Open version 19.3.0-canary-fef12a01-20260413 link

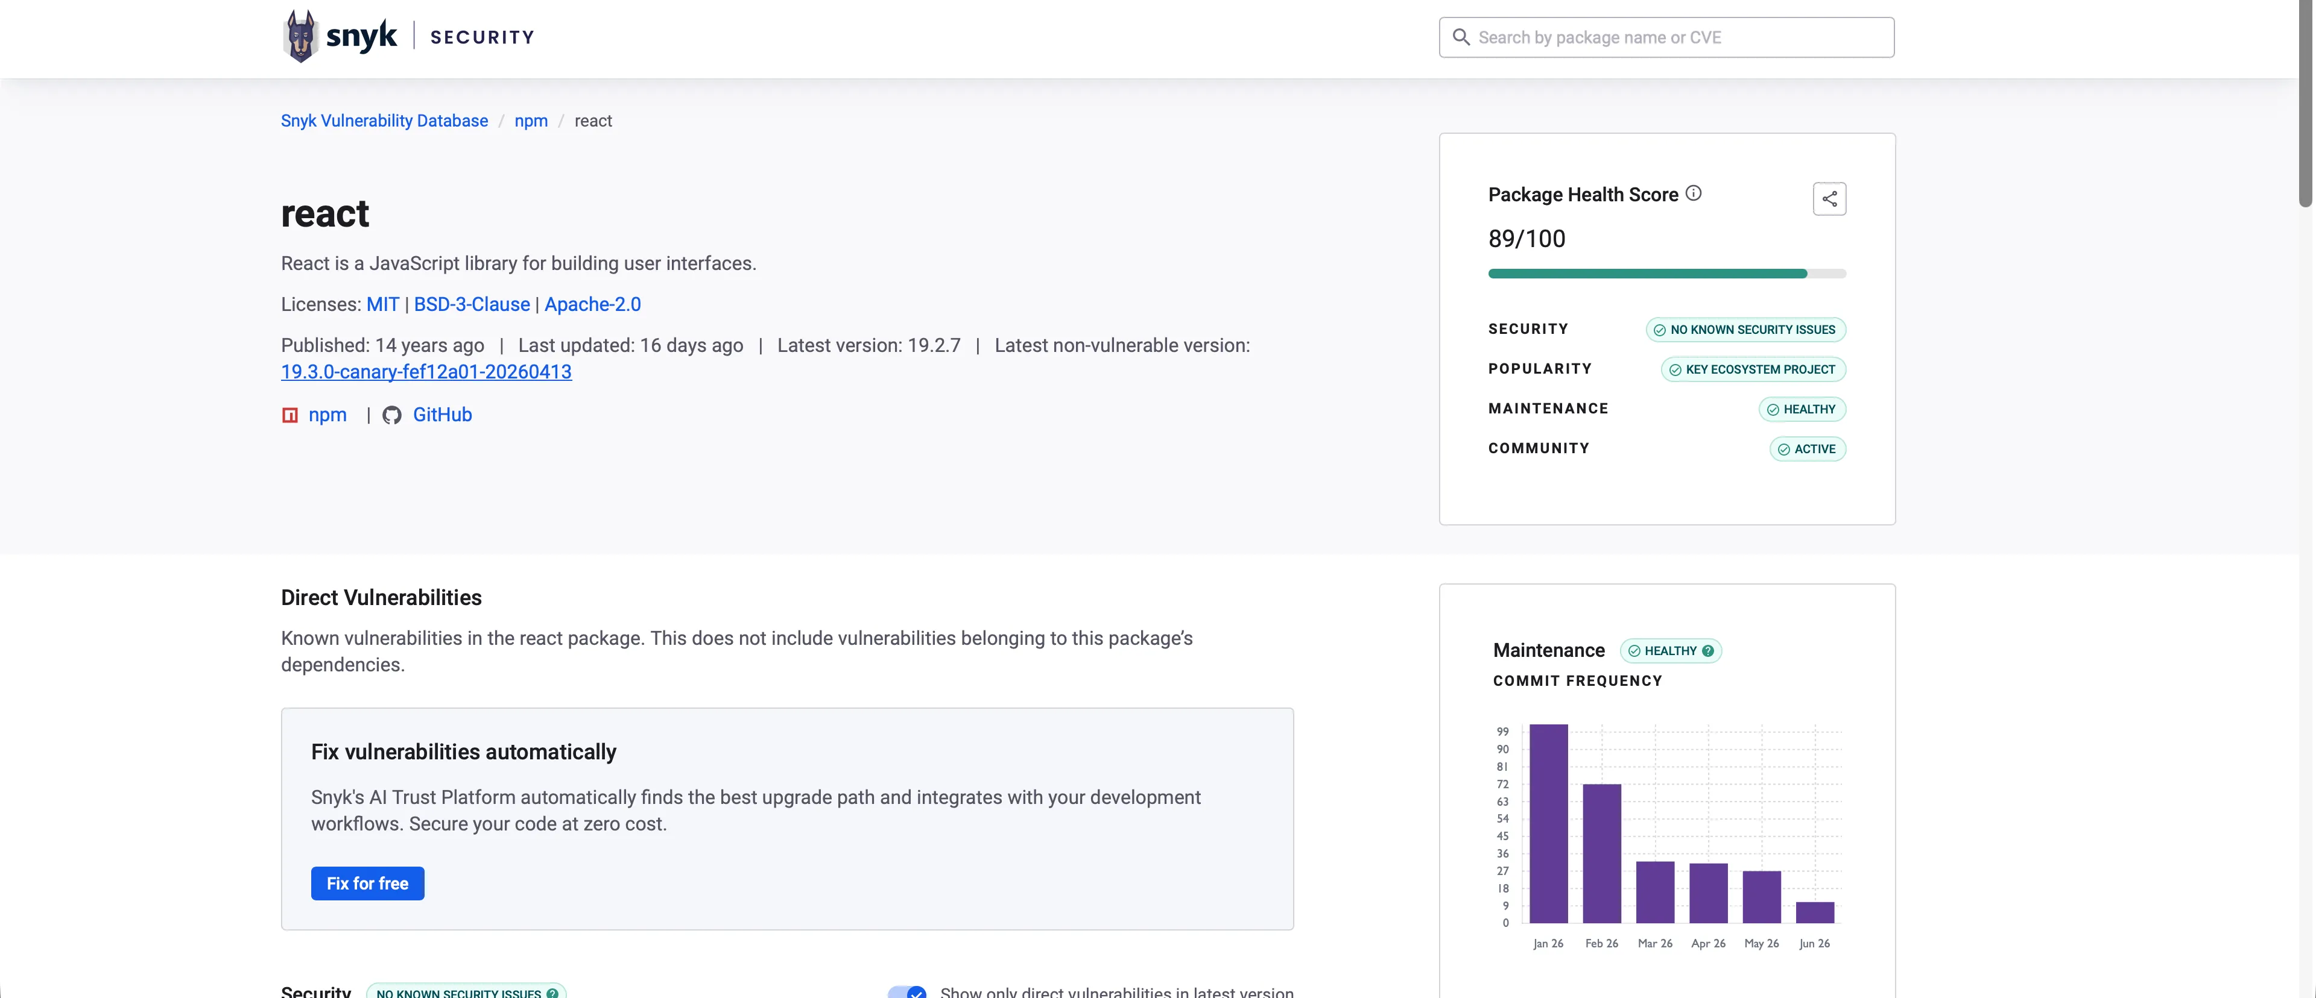tap(426, 372)
